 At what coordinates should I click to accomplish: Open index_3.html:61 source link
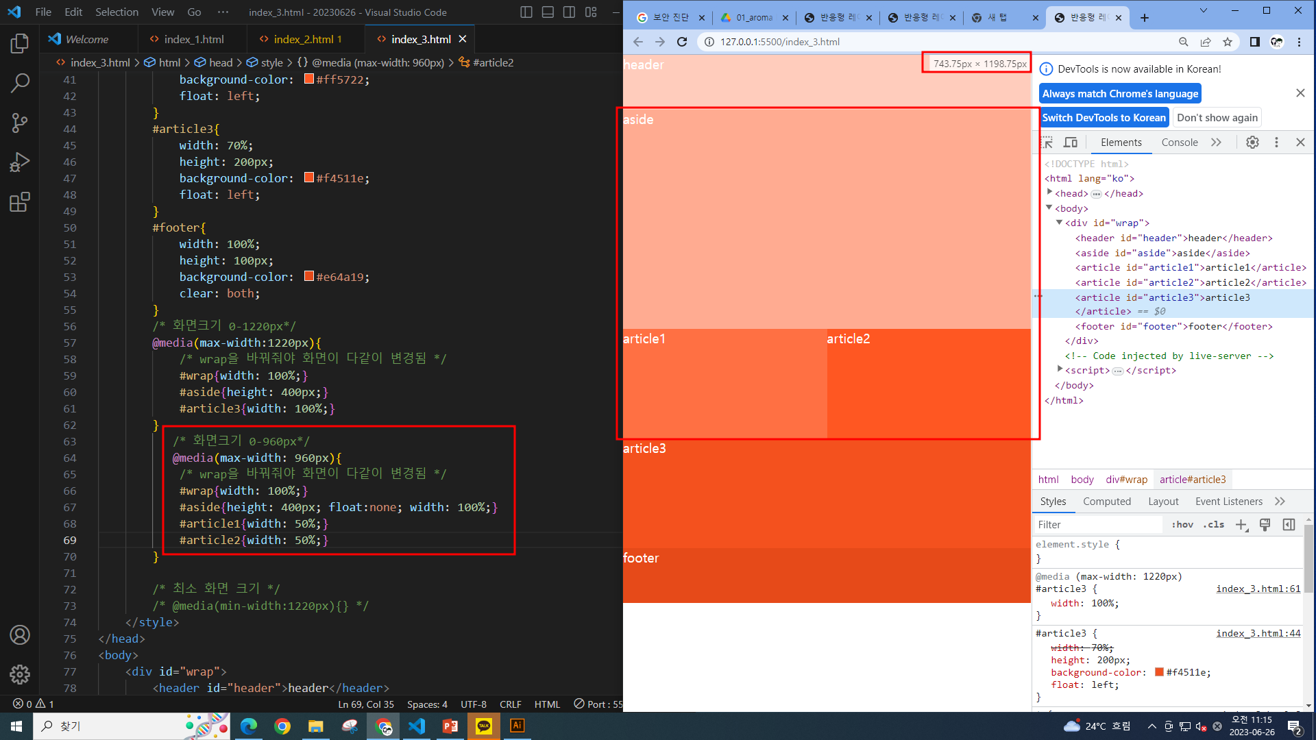(x=1258, y=589)
